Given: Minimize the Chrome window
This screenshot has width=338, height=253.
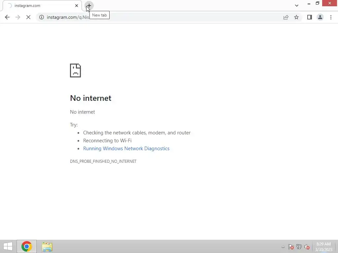Looking at the screenshot, I should 309,3.
